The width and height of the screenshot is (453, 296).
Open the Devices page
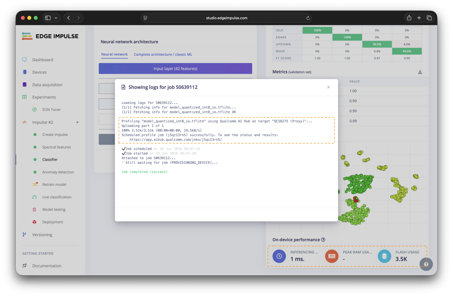[39, 72]
